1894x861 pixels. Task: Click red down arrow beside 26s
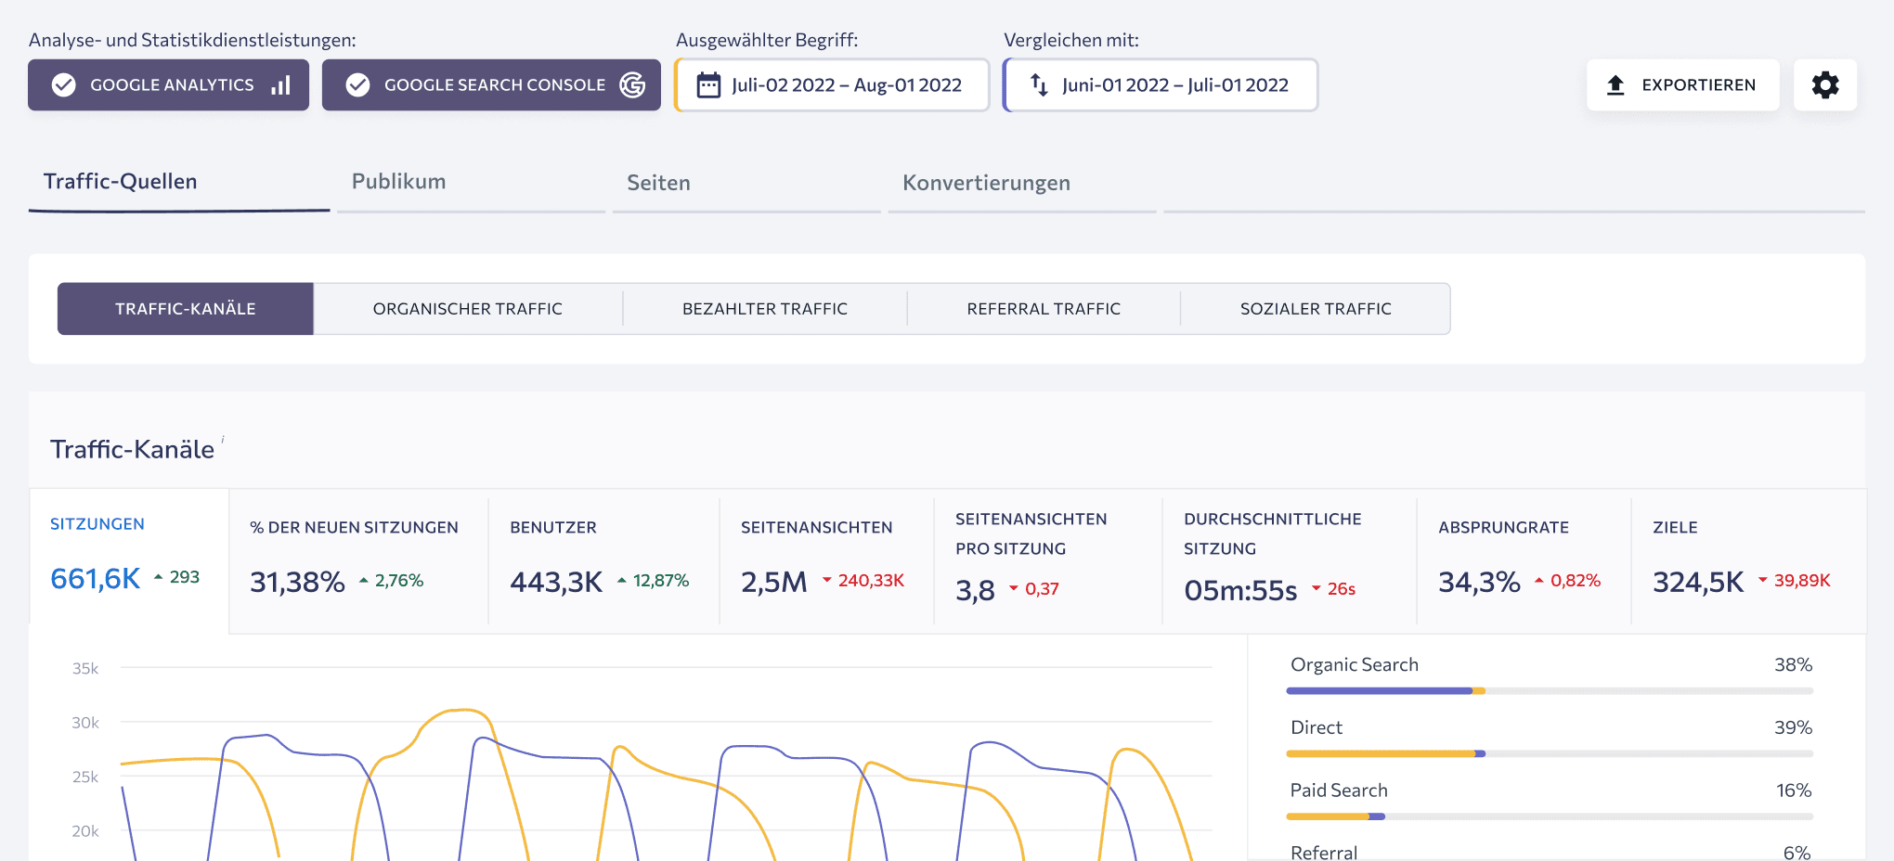tap(1317, 588)
